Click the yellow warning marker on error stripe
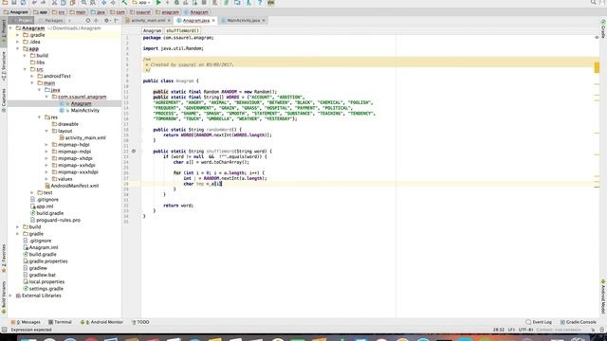 tap(597, 67)
